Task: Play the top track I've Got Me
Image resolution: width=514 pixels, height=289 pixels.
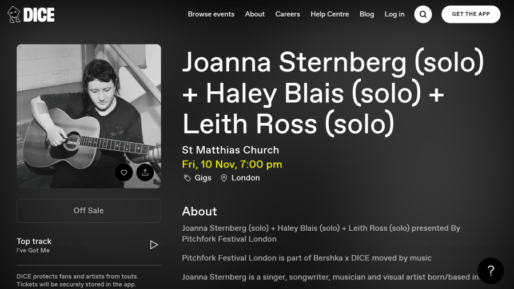Action: point(154,245)
